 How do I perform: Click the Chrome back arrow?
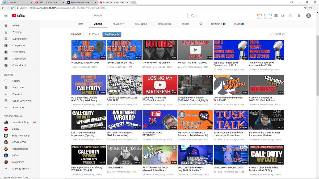click(3, 8)
